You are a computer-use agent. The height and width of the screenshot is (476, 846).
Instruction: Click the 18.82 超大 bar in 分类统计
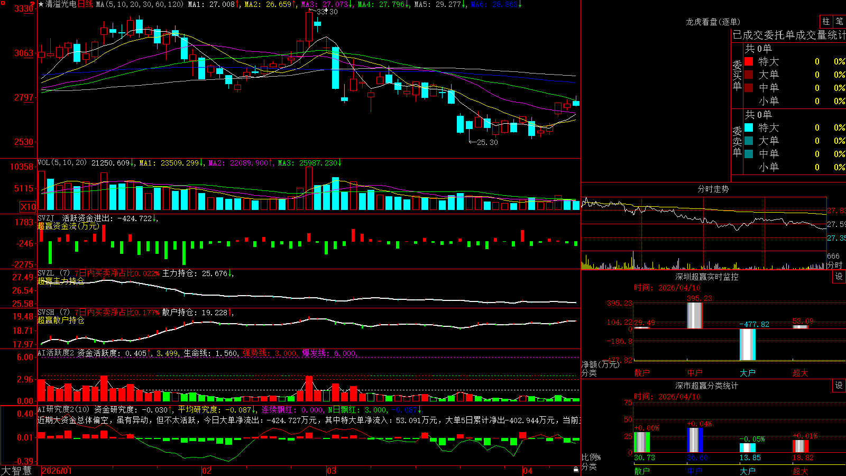(801, 446)
